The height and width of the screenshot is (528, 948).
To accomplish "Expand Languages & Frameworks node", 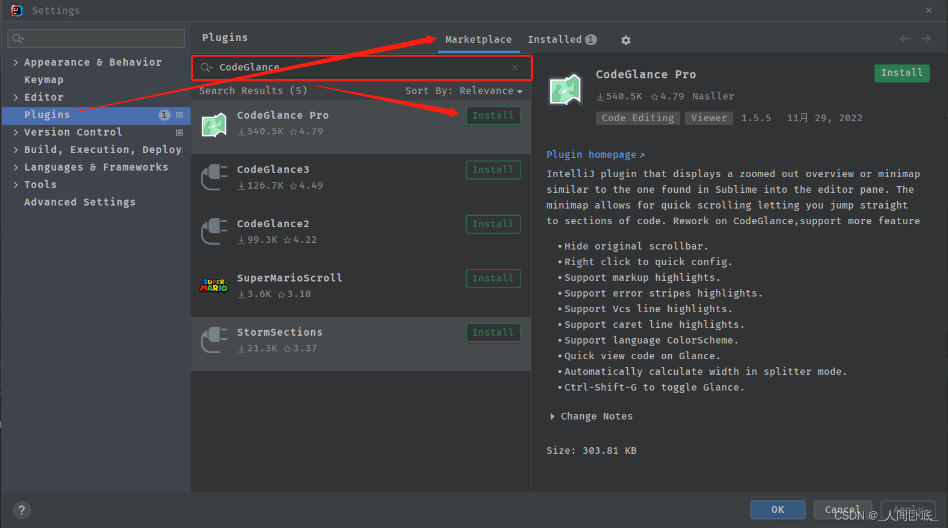I will click(16, 167).
